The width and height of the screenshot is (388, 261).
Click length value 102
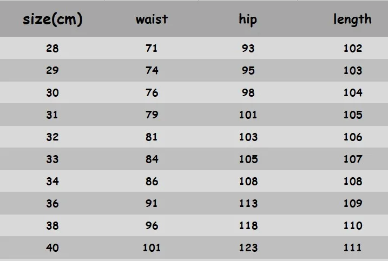click(x=353, y=48)
